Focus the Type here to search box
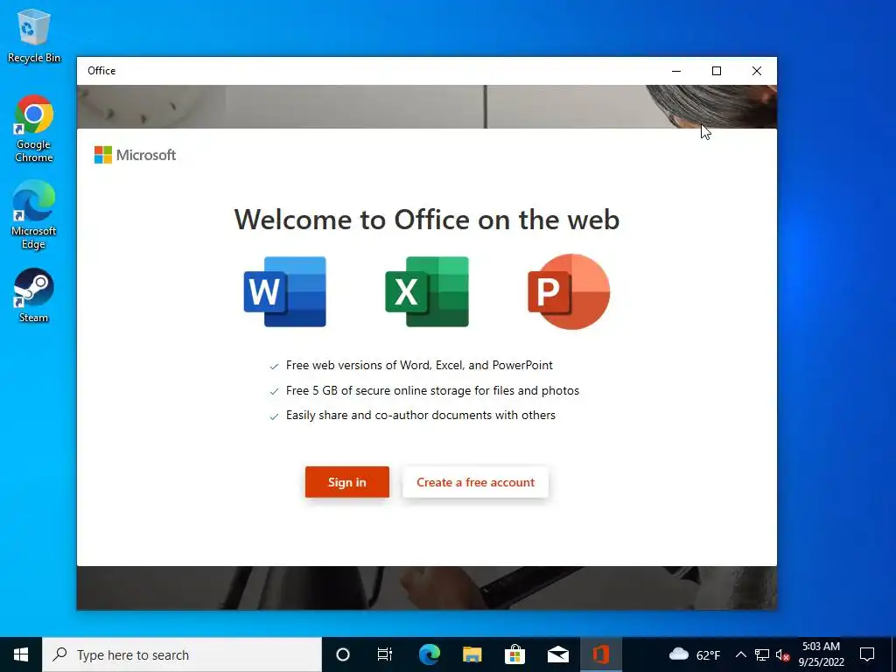 click(x=182, y=654)
